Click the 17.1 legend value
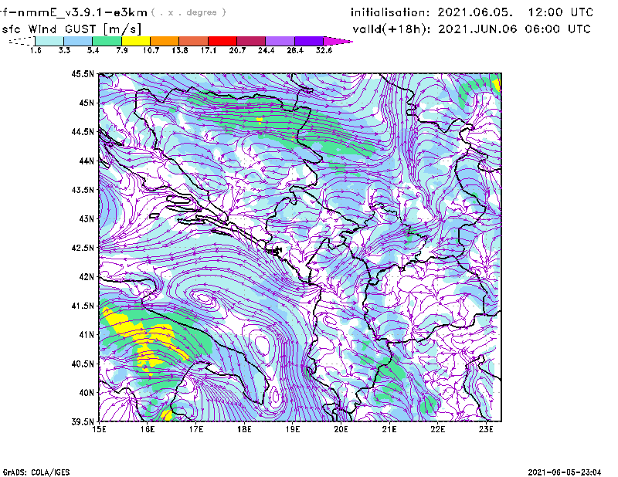Screen dimensions: 618x477 pyautogui.click(x=209, y=50)
